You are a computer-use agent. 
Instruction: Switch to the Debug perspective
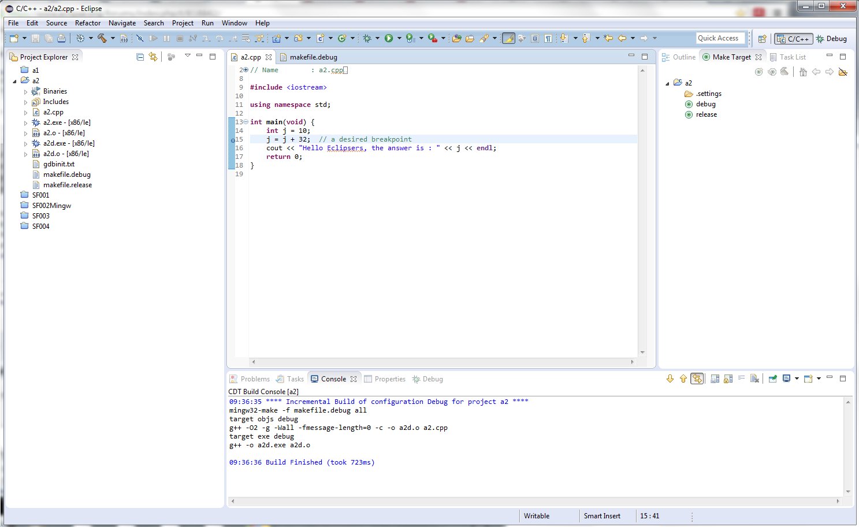[831, 39]
